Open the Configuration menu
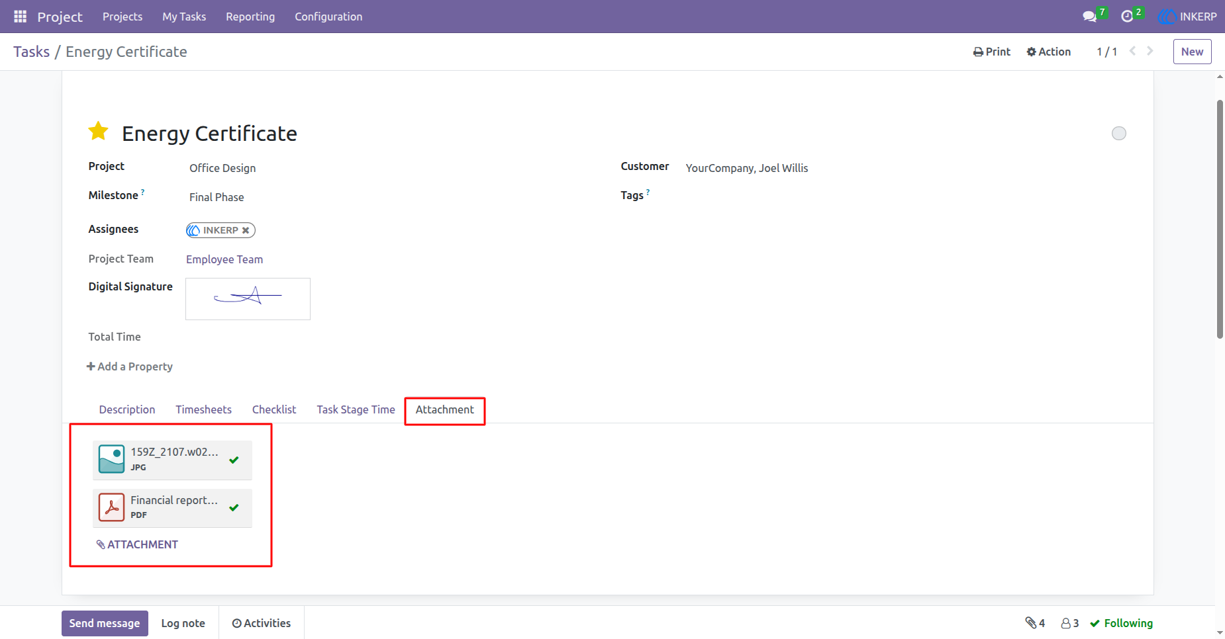 pos(328,17)
